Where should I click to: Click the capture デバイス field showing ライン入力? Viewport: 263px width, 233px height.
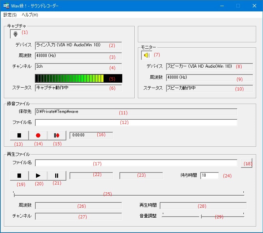coord(78,46)
